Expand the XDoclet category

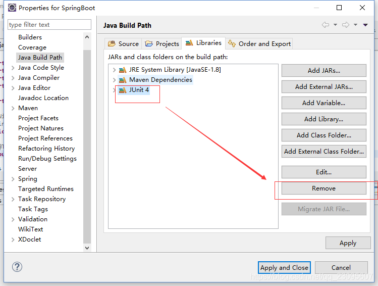pos(13,240)
